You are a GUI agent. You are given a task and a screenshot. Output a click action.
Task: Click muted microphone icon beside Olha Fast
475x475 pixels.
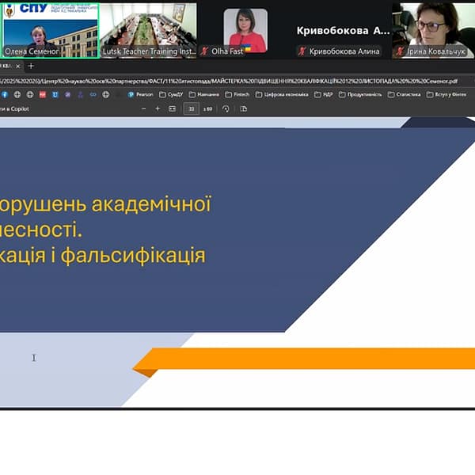coord(226,51)
